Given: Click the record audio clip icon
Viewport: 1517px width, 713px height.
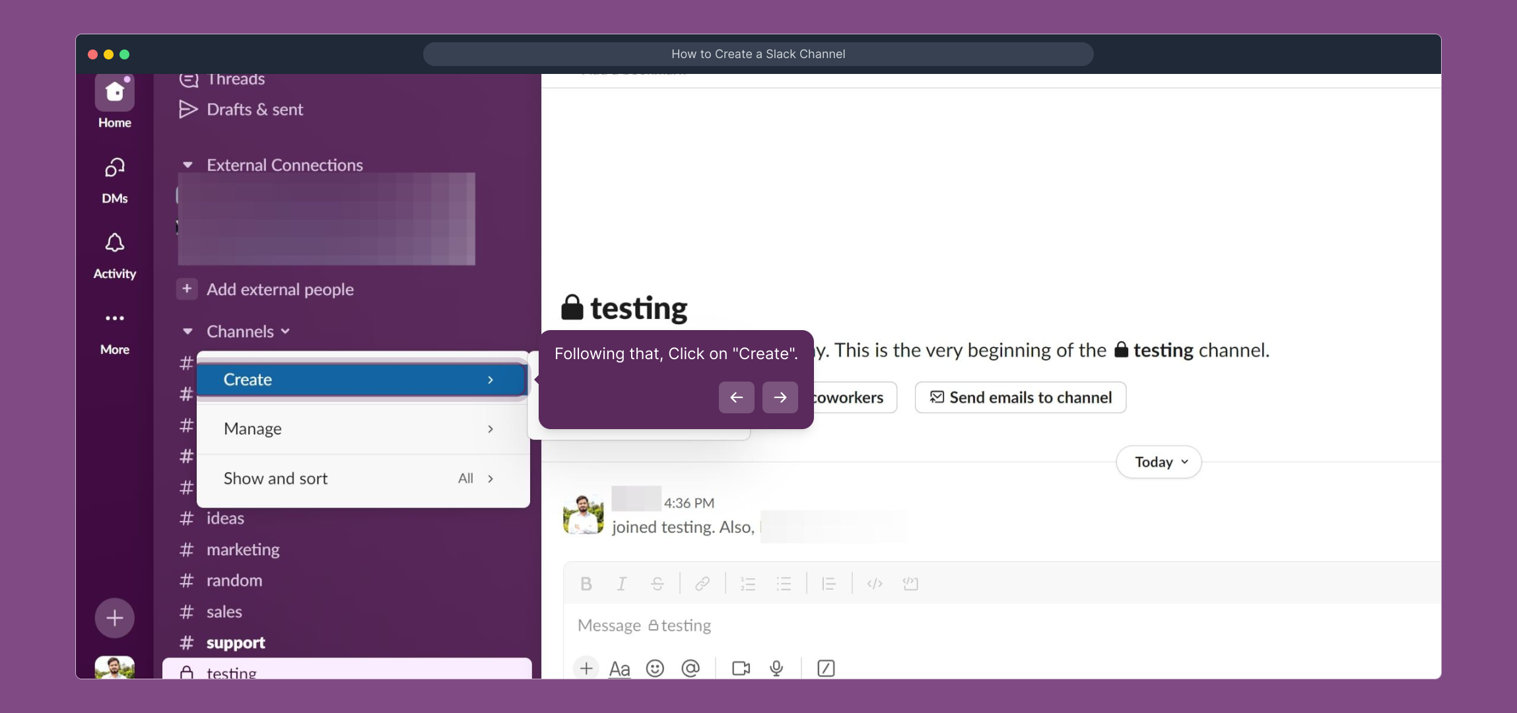Looking at the screenshot, I should point(776,668).
